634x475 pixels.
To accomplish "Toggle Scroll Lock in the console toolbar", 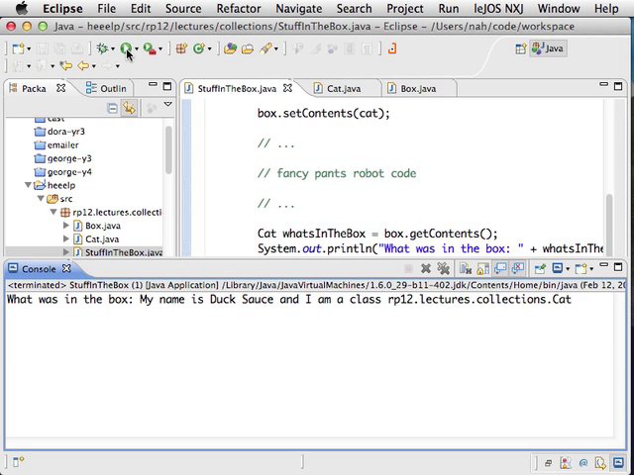I will pos(483,269).
